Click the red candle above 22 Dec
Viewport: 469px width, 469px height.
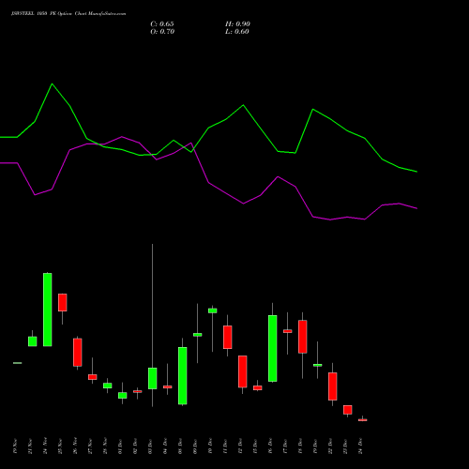(333, 386)
